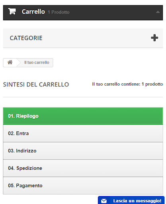Click the breadcrumb separator chevron

click(x=19, y=63)
